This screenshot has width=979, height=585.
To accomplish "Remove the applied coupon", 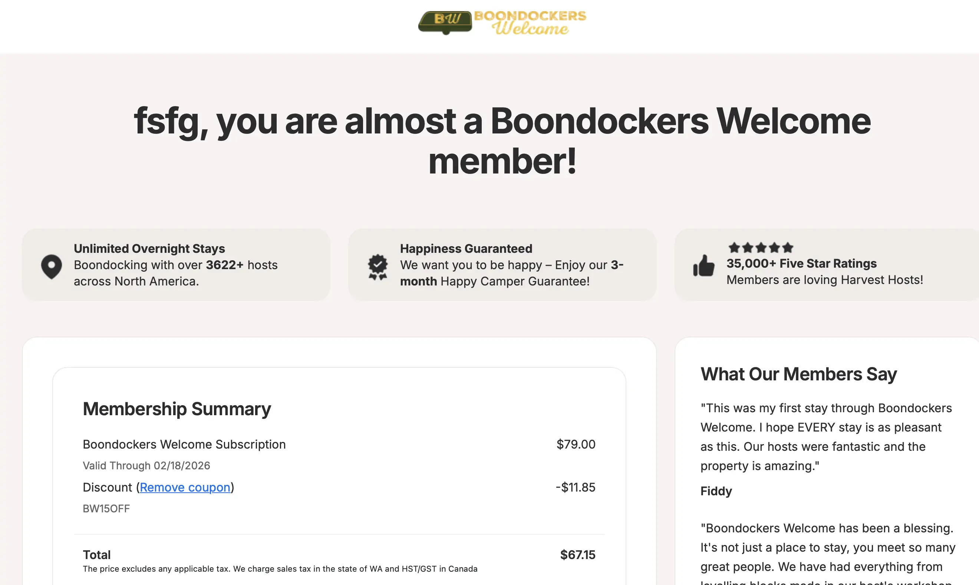I will (x=185, y=487).
